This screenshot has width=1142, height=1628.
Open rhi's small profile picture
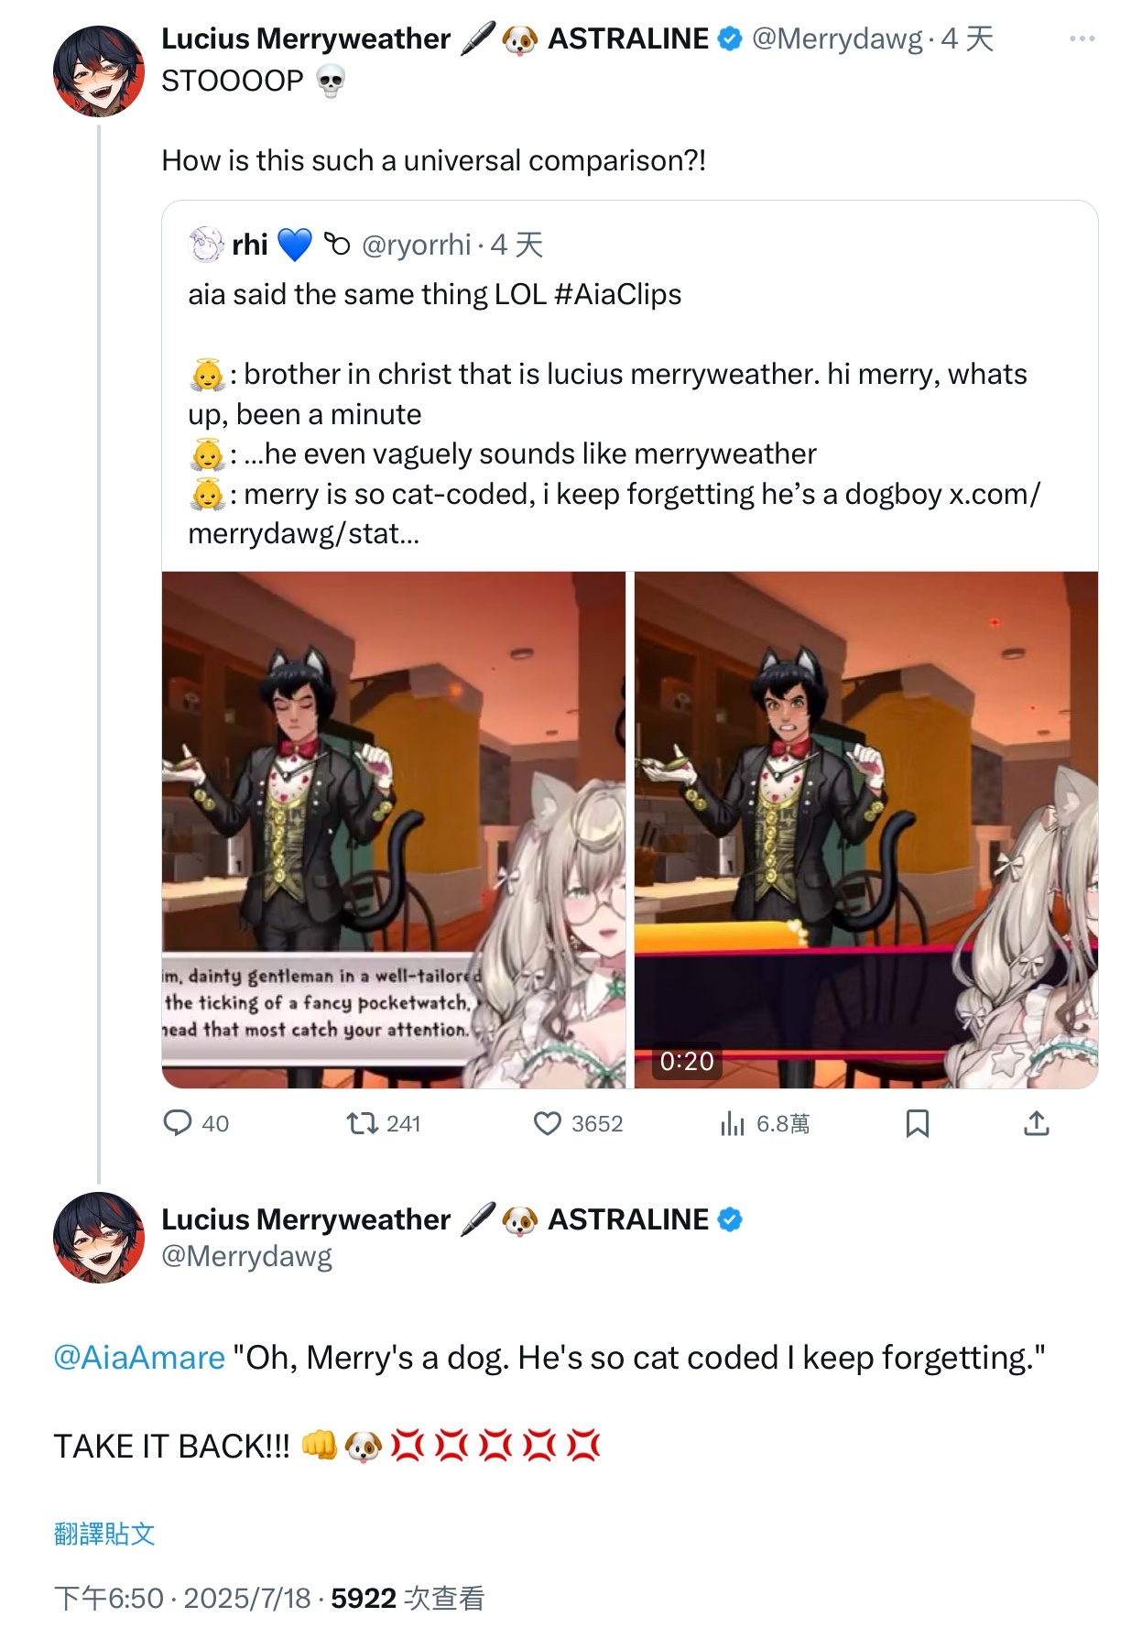pos(206,245)
